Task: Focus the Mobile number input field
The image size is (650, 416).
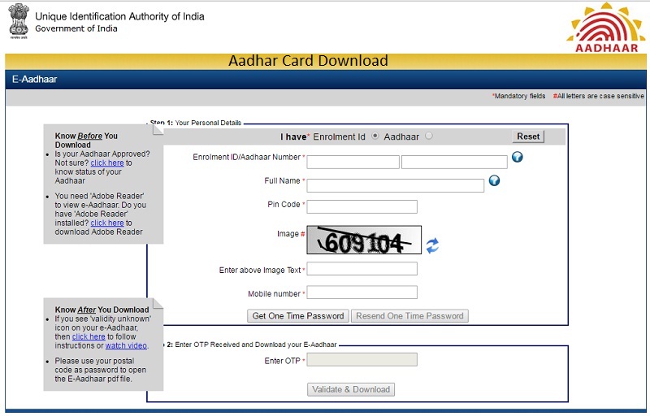Action: click(x=362, y=292)
